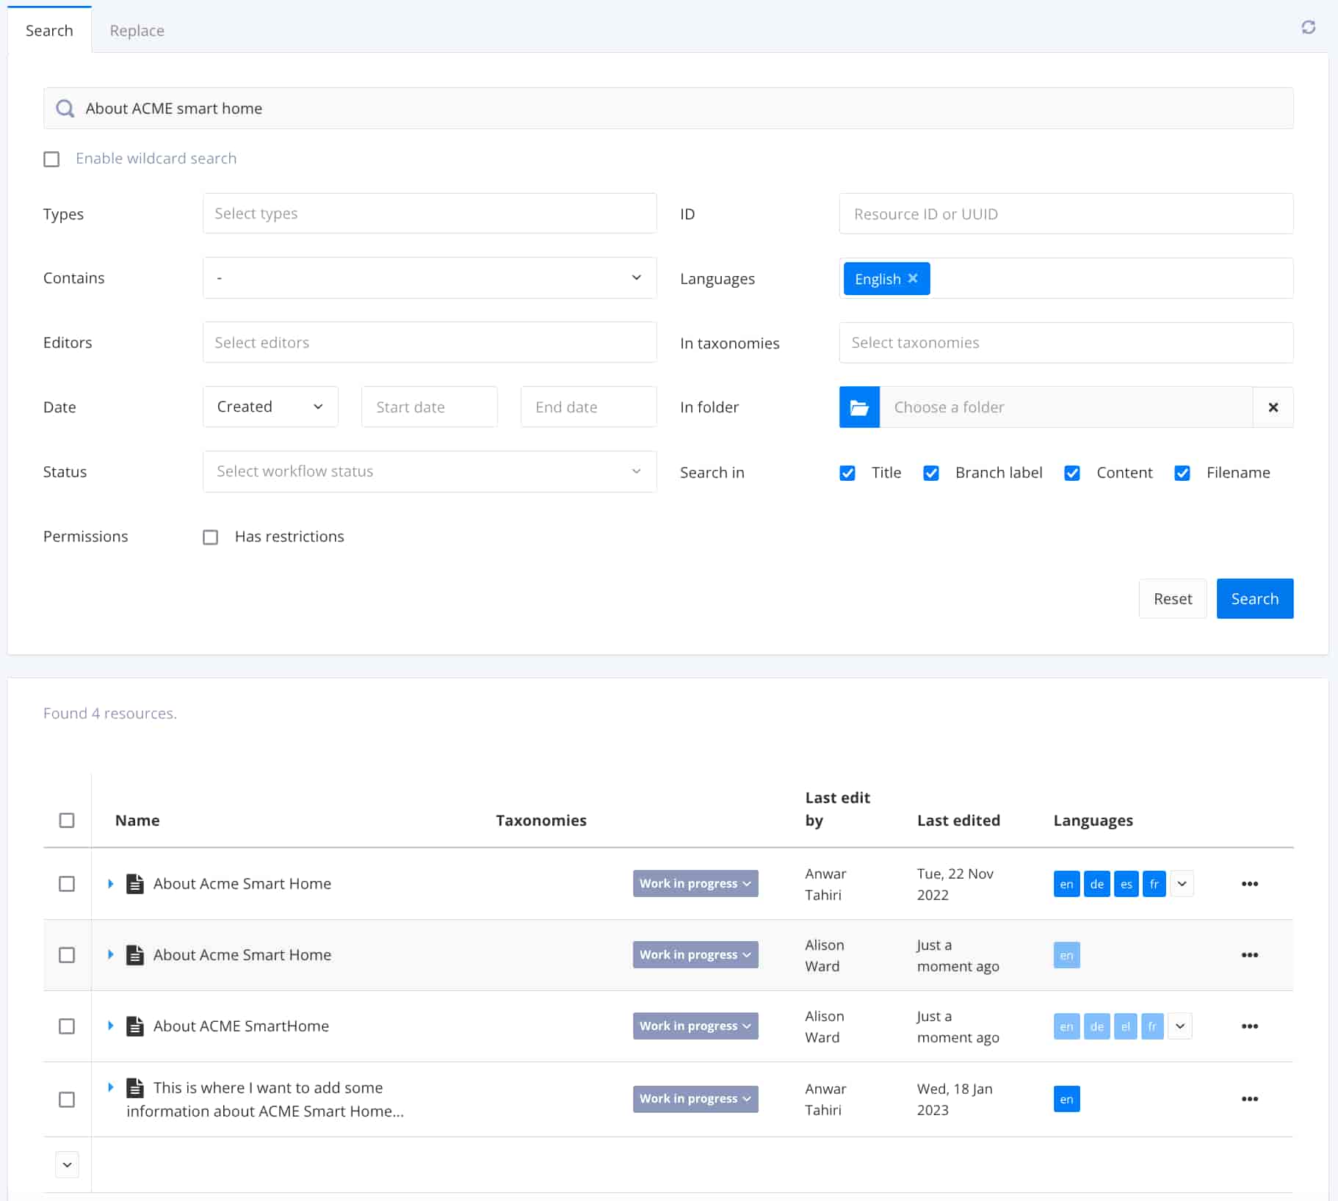Click the magnifier icon in search box
The height and width of the screenshot is (1201, 1338).
click(x=65, y=109)
